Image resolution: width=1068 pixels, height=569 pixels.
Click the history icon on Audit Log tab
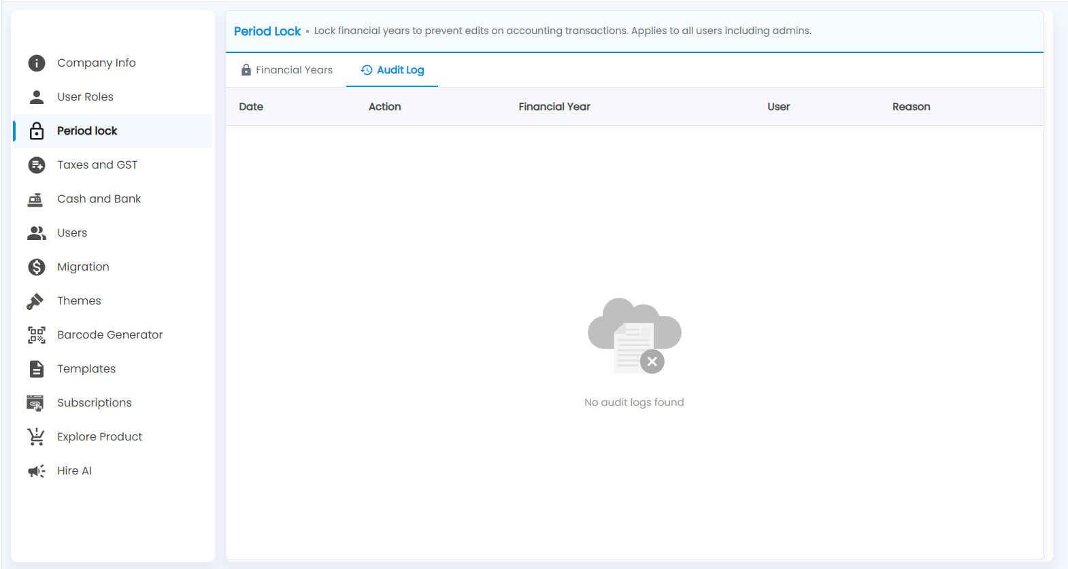pos(367,70)
